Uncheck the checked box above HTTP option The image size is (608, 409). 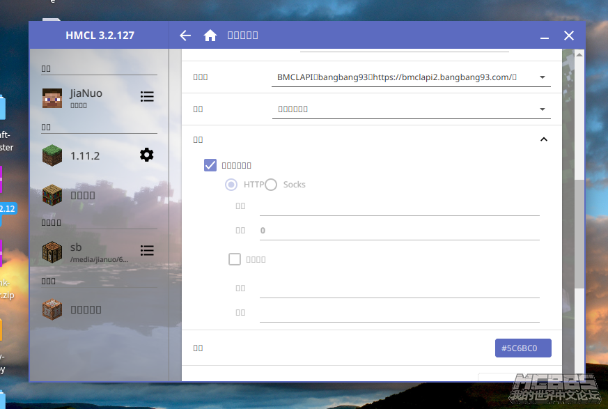click(210, 165)
